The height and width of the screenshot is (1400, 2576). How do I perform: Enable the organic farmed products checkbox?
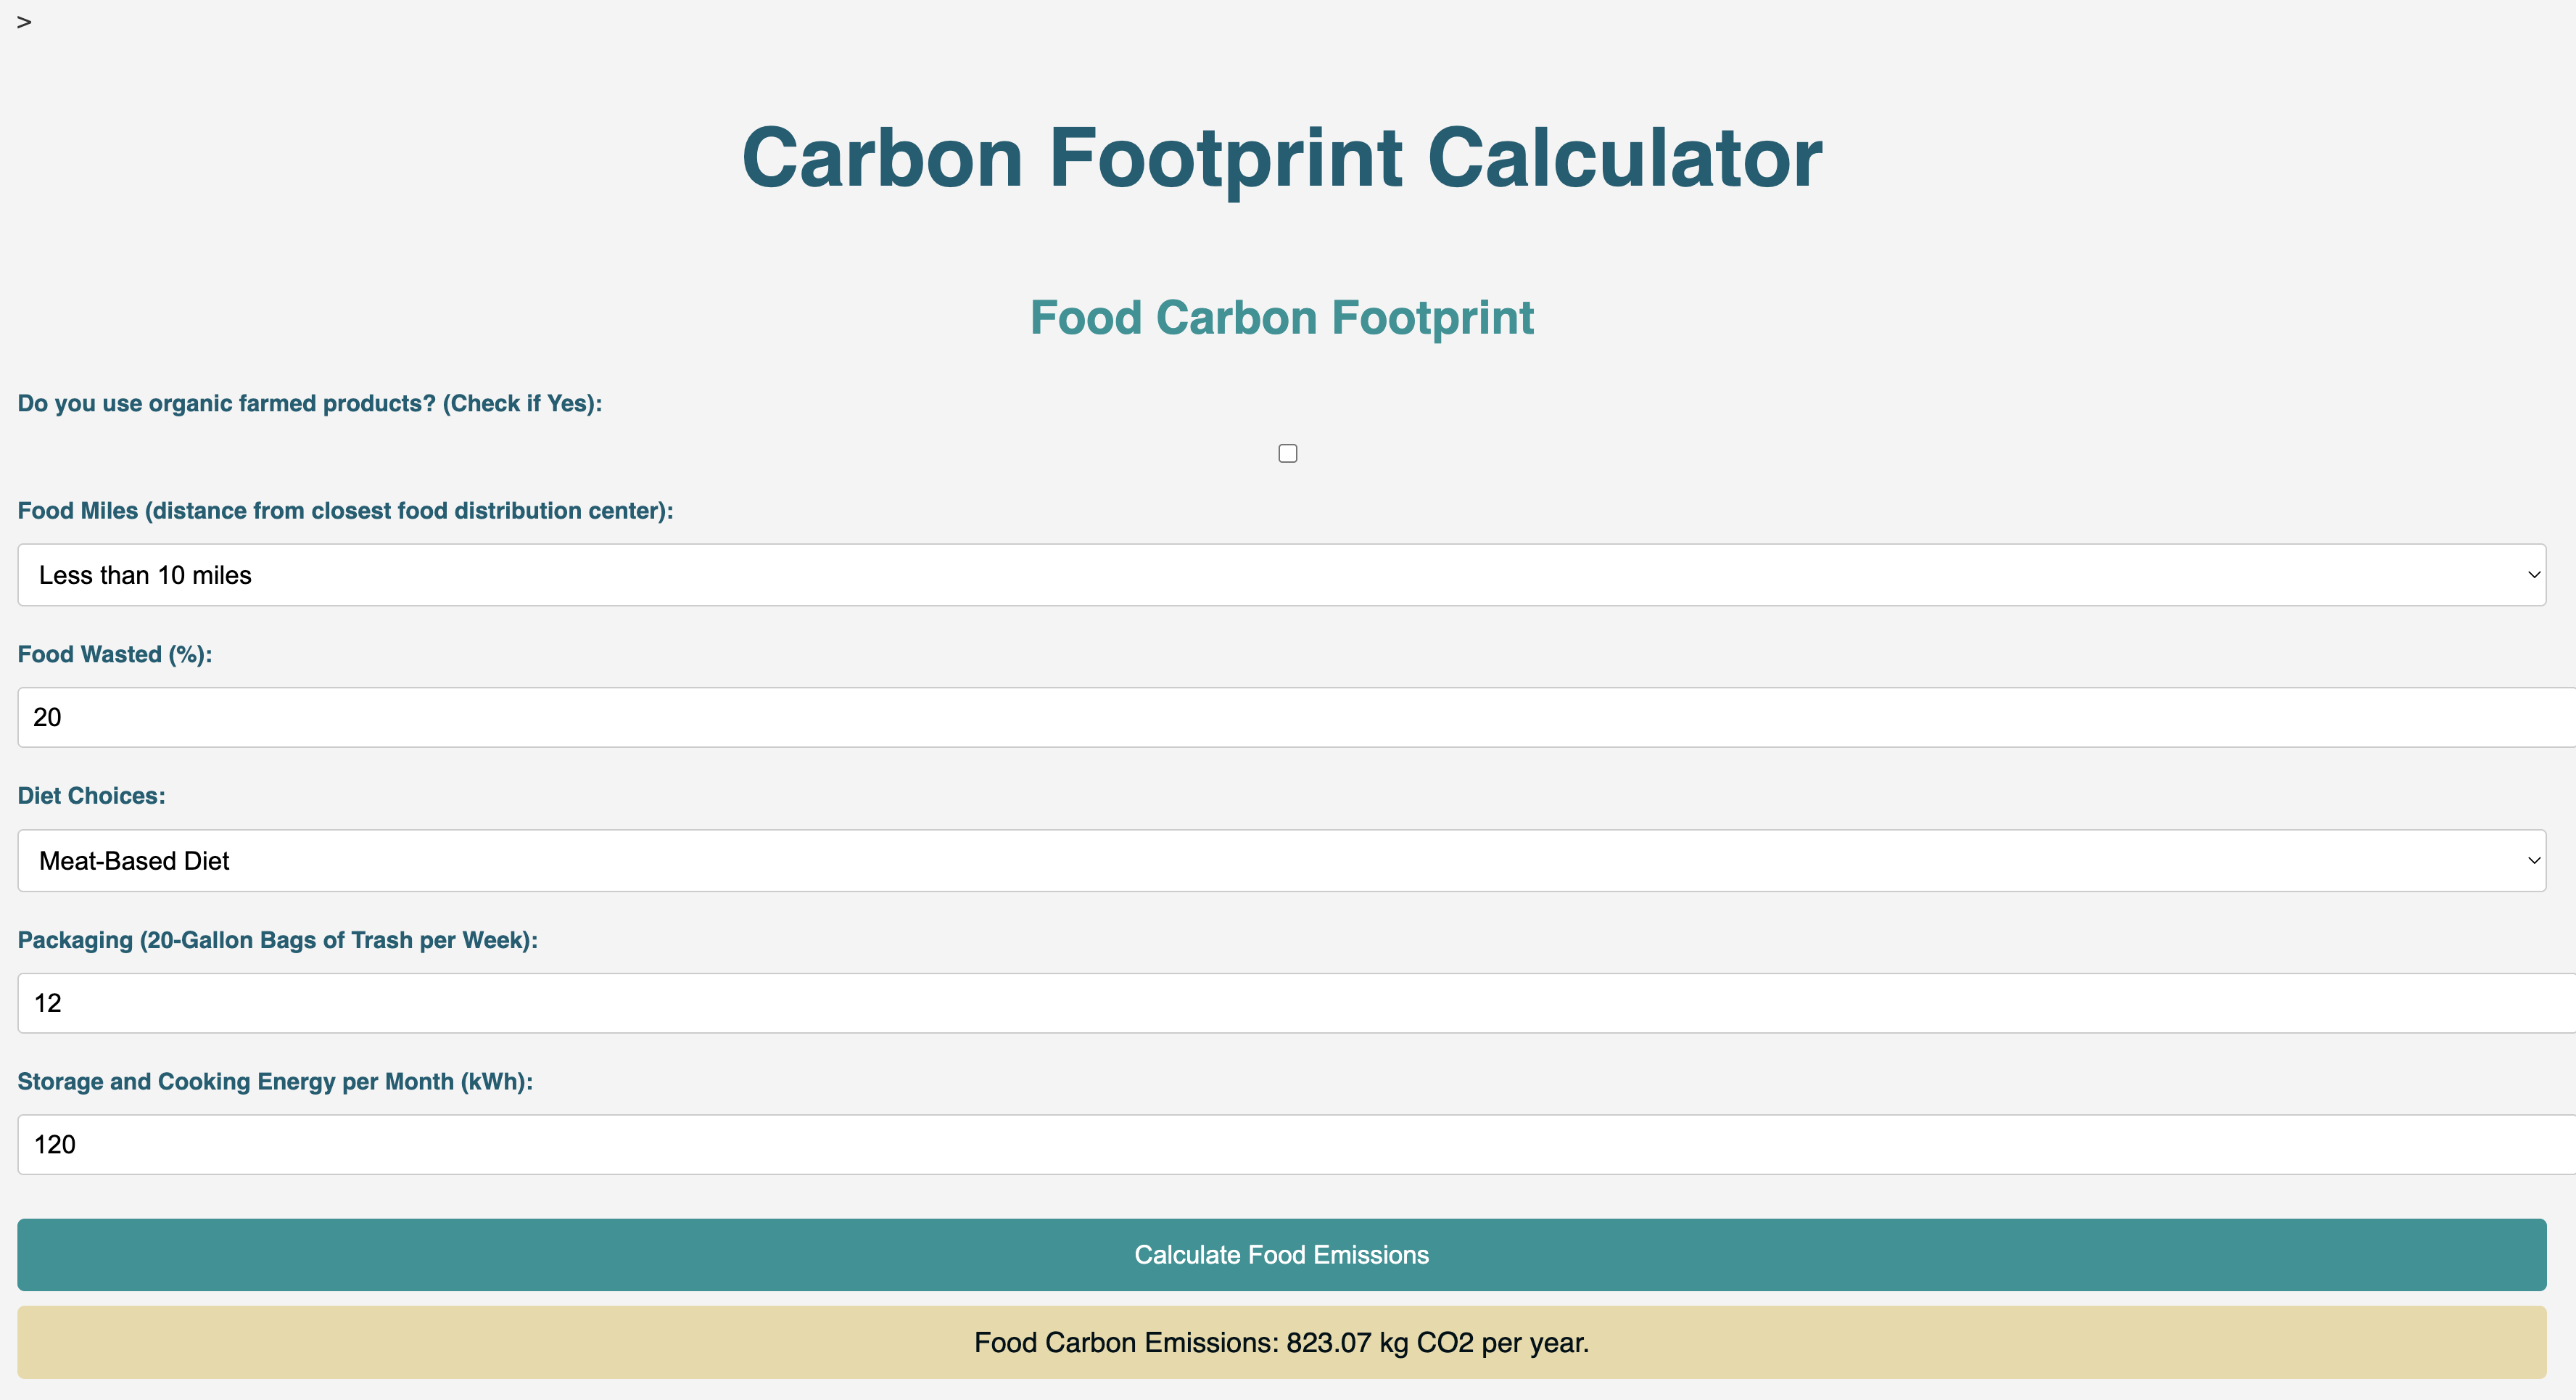tap(1287, 453)
